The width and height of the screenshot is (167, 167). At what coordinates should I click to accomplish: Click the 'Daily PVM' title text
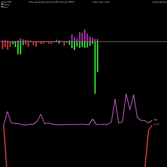pyautogui.click(x=6, y=2)
